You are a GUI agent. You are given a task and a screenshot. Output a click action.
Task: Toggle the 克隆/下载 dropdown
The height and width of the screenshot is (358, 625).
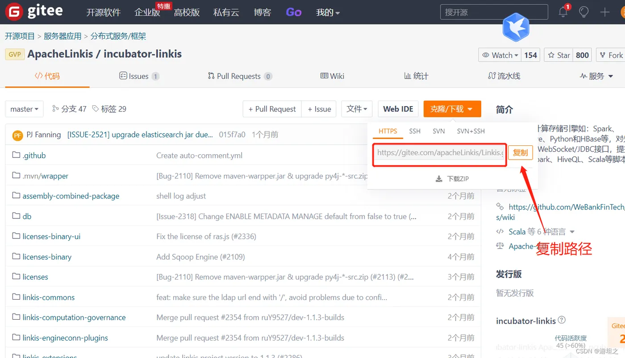click(x=452, y=109)
